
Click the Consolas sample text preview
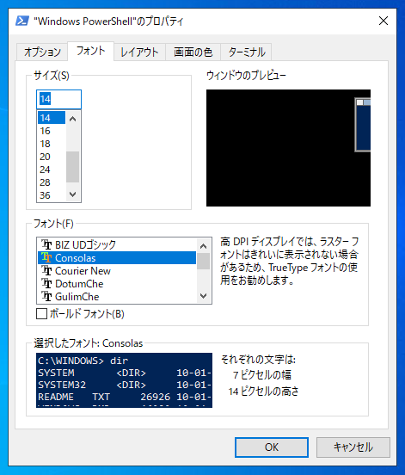tap(124, 379)
